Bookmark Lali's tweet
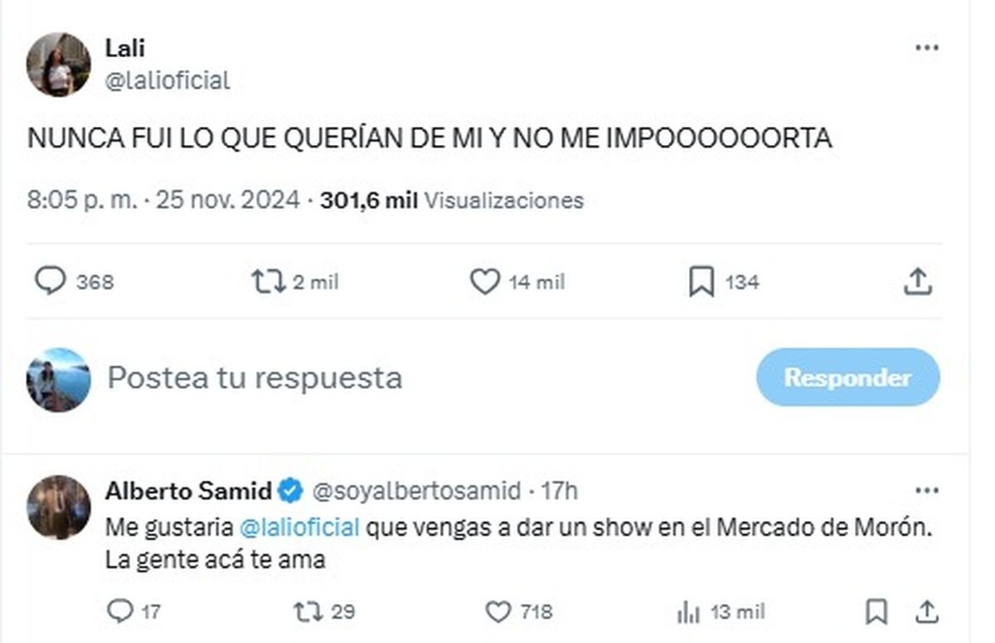995x643 pixels. click(x=701, y=282)
